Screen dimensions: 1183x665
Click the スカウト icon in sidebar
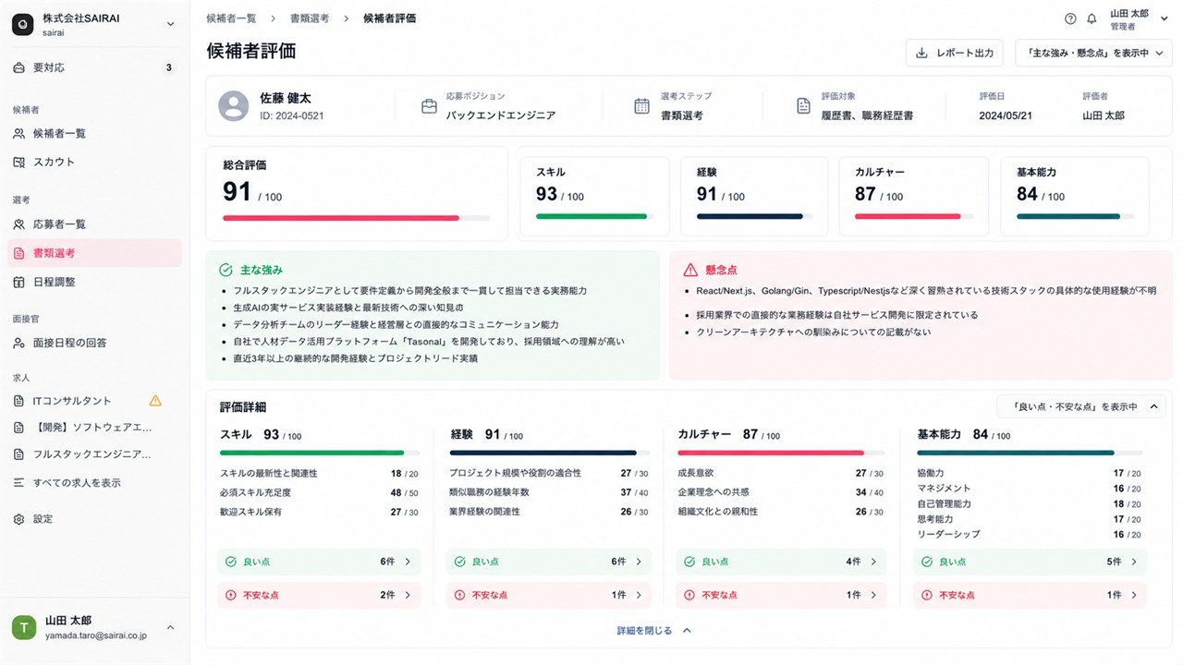coord(19,162)
